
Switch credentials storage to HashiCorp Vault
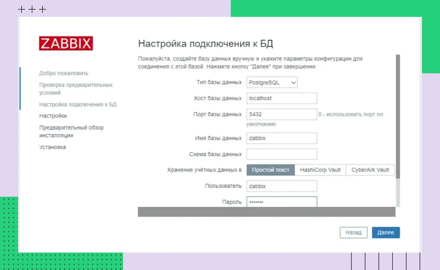pos(320,170)
